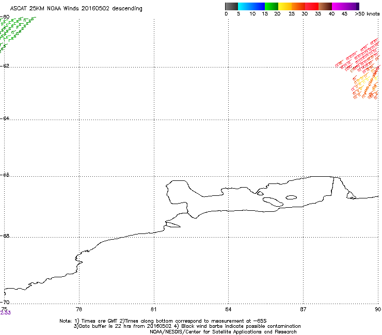
Task: Click the red 30–35 knots color segment
Action: pos(312,6)
